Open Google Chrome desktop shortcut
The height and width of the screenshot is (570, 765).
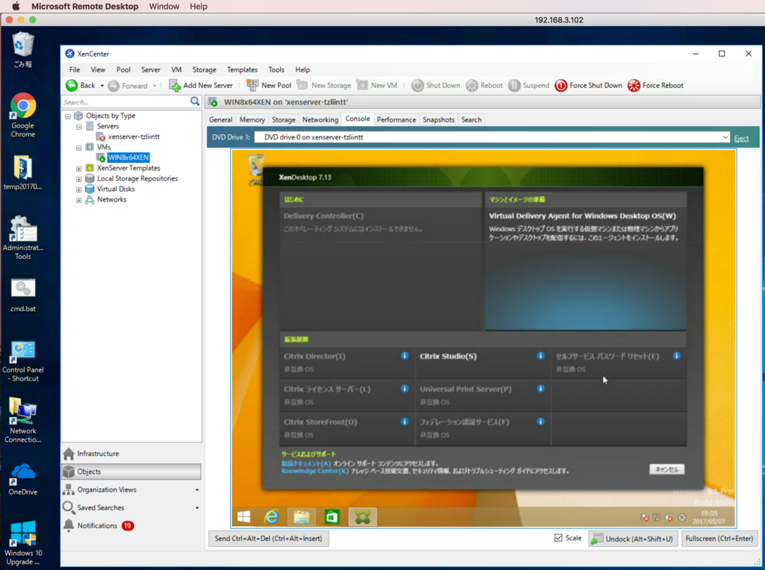pos(23,115)
